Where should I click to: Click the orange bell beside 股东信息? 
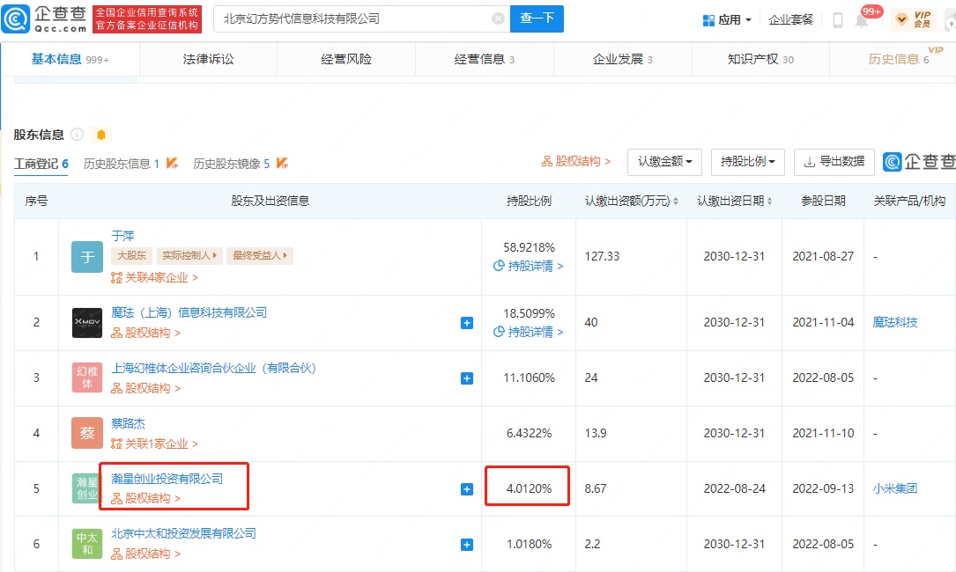coord(101,135)
